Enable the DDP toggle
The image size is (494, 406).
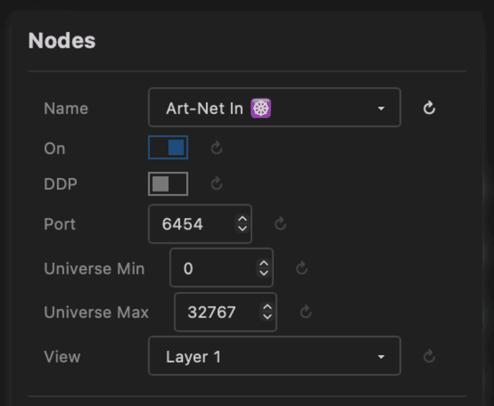pyautogui.click(x=168, y=183)
